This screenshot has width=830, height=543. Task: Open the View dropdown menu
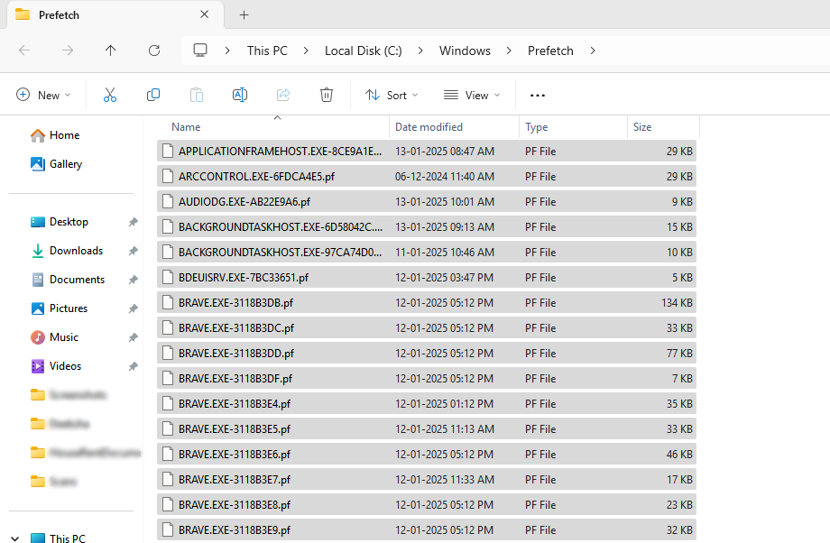(472, 96)
